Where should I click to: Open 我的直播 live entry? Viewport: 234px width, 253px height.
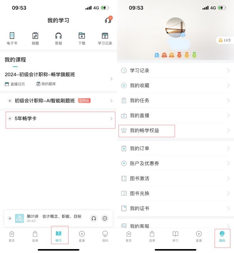(175, 115)
